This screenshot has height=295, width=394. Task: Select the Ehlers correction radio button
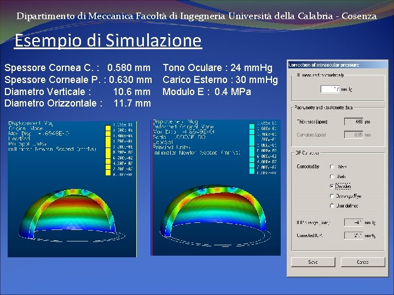pos(332,167)
